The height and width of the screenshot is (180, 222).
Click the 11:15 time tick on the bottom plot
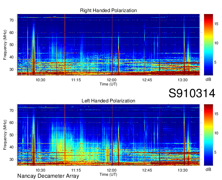coord(76,170)
